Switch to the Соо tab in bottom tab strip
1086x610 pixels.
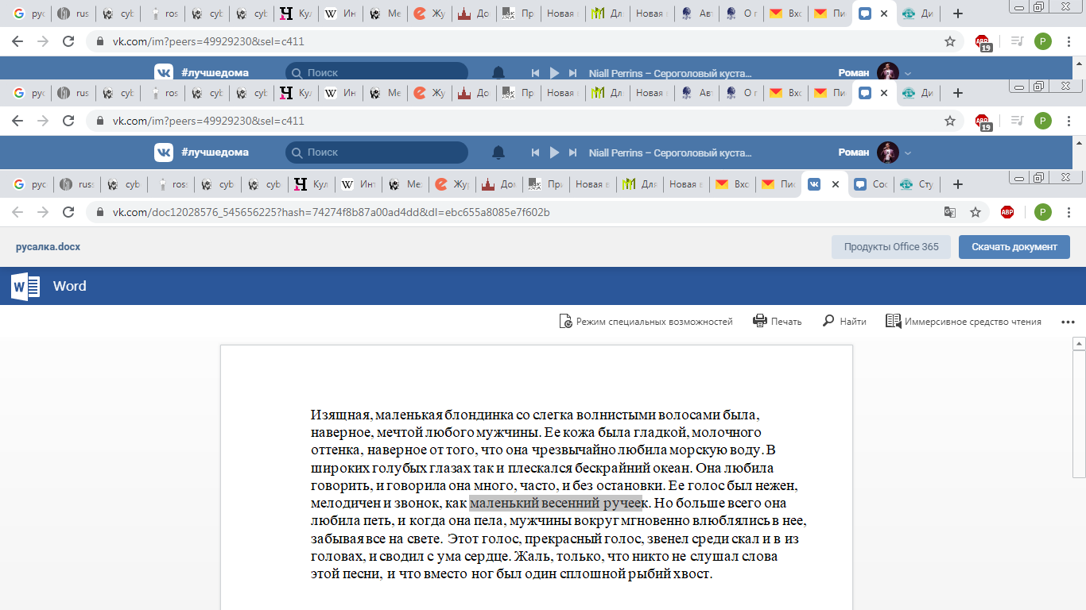(x=872, y=184)
